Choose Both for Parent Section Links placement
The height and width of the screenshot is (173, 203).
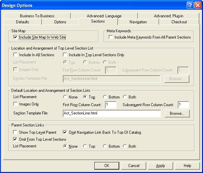(x=125, y=146)
